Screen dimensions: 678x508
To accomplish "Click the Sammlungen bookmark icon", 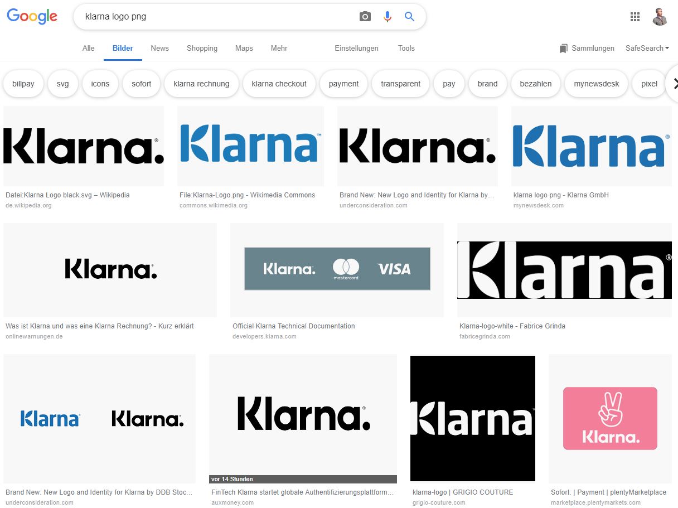I will pos(564,49).
